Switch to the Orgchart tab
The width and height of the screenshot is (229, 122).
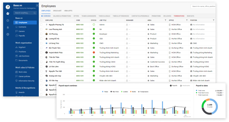pyautogui.click(x=57, y=11)
